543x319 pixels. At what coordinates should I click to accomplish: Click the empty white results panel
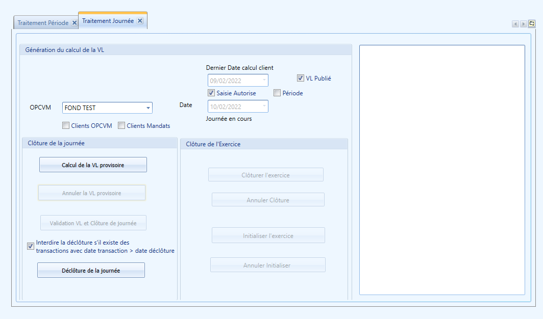point(442,170)
